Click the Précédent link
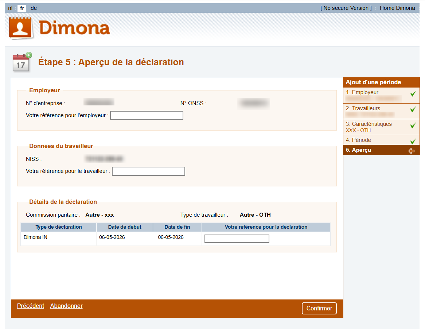This screenshot has width=425, height=329. point(30,306)
